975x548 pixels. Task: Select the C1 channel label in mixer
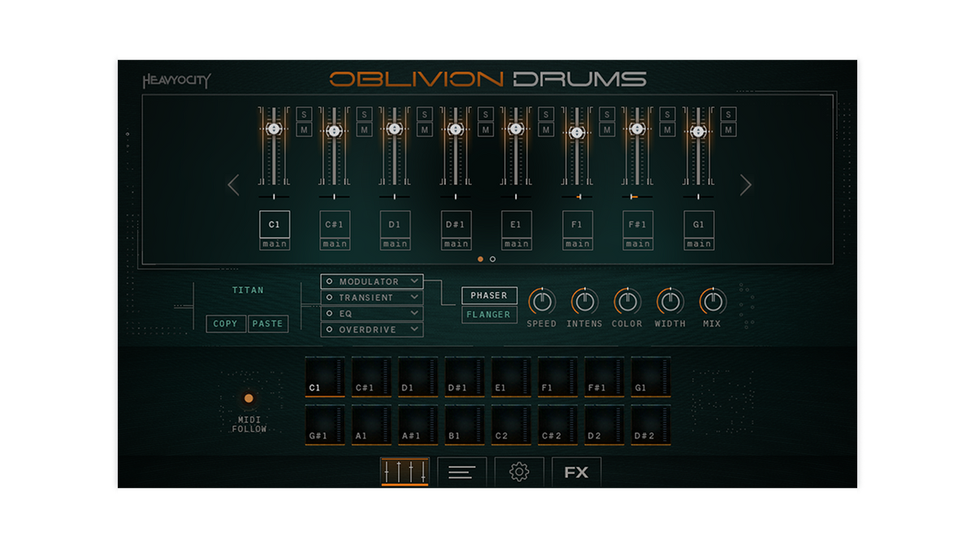click(x=275, y=225)
